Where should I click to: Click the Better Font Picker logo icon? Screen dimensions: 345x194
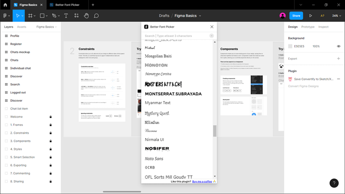146,27
